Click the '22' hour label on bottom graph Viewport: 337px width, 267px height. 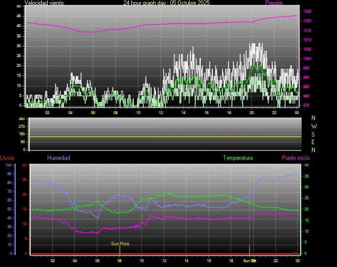pos(276,261)
